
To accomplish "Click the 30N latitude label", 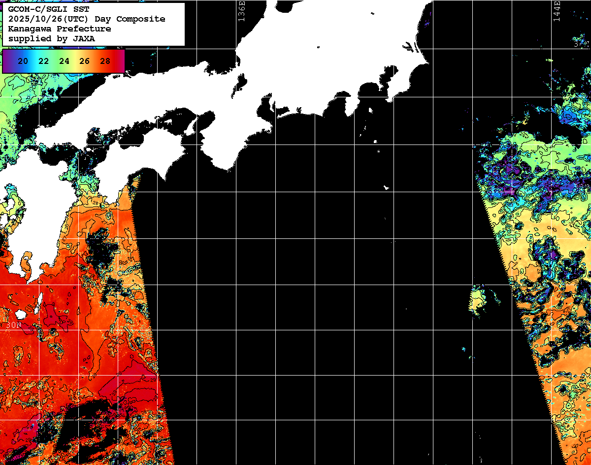I will coord(14,325).
